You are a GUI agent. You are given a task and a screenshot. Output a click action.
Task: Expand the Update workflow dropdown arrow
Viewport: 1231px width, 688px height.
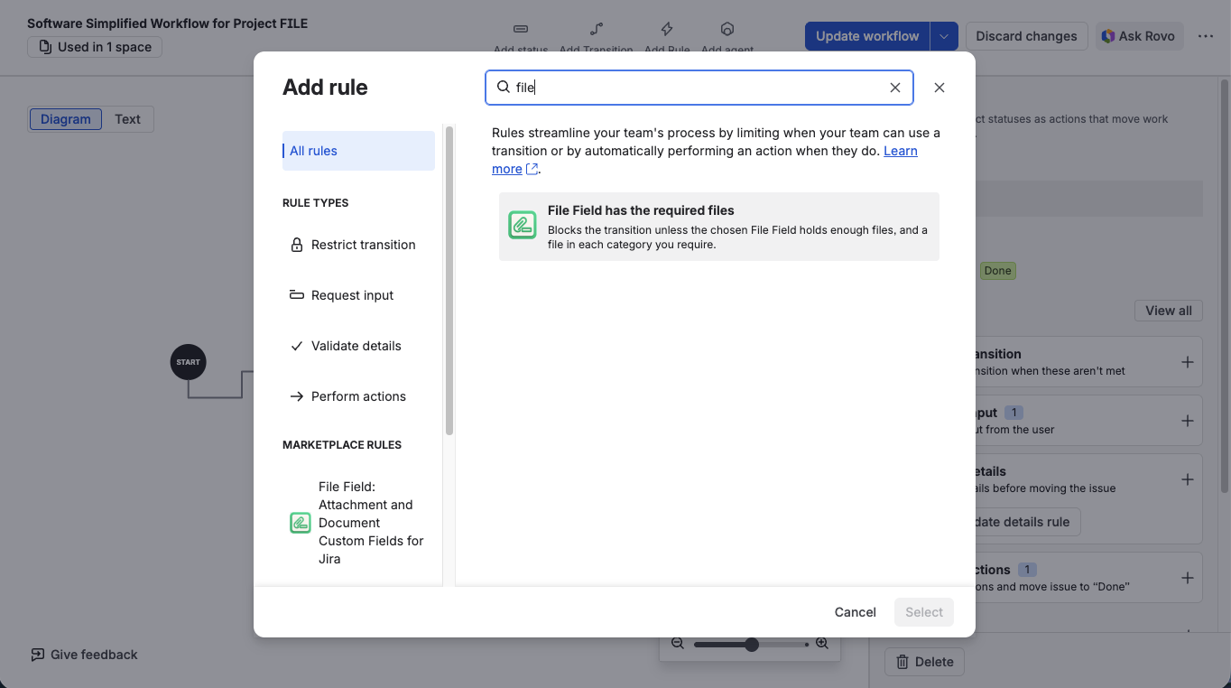[944, 36]
